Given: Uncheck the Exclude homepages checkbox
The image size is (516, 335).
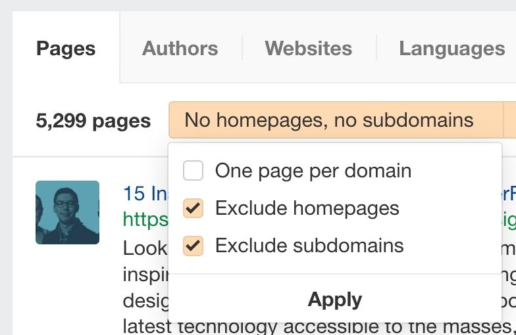Looking at the screenshot, I should (193, 208).
